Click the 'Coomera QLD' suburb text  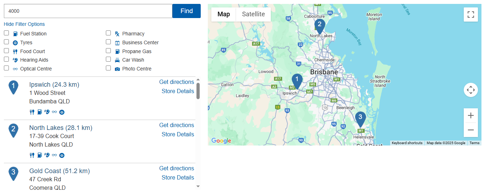47,188
